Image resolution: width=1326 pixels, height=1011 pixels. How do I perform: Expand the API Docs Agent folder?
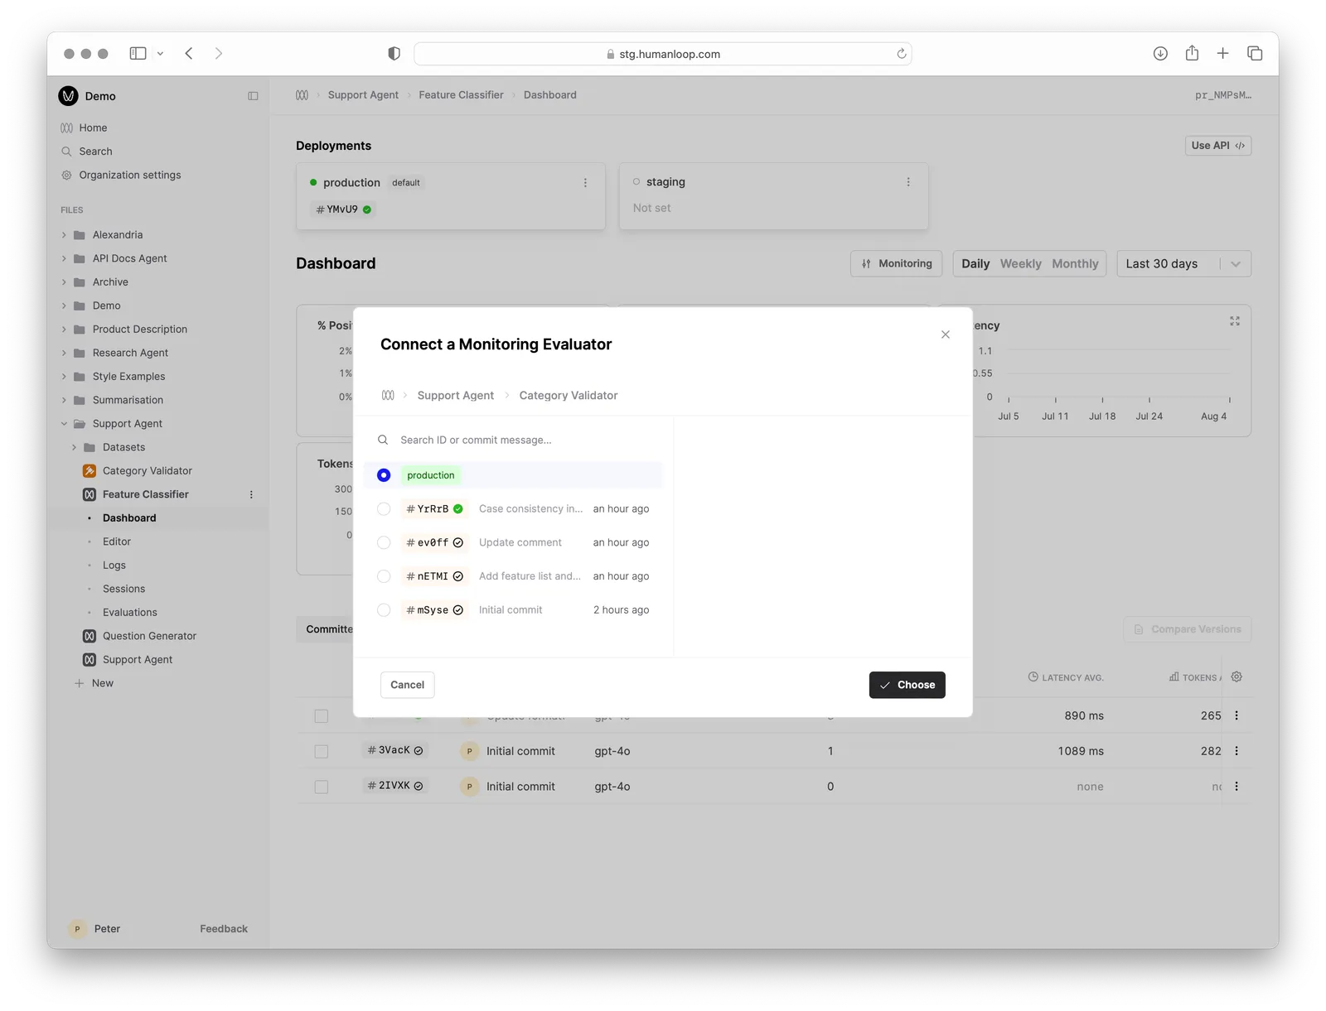click(x=64, y=258)
